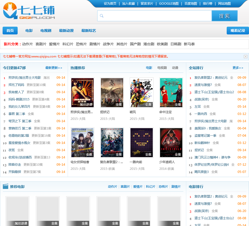
Task: Select 日韩剧 category
Action: (x=176, y=44)
